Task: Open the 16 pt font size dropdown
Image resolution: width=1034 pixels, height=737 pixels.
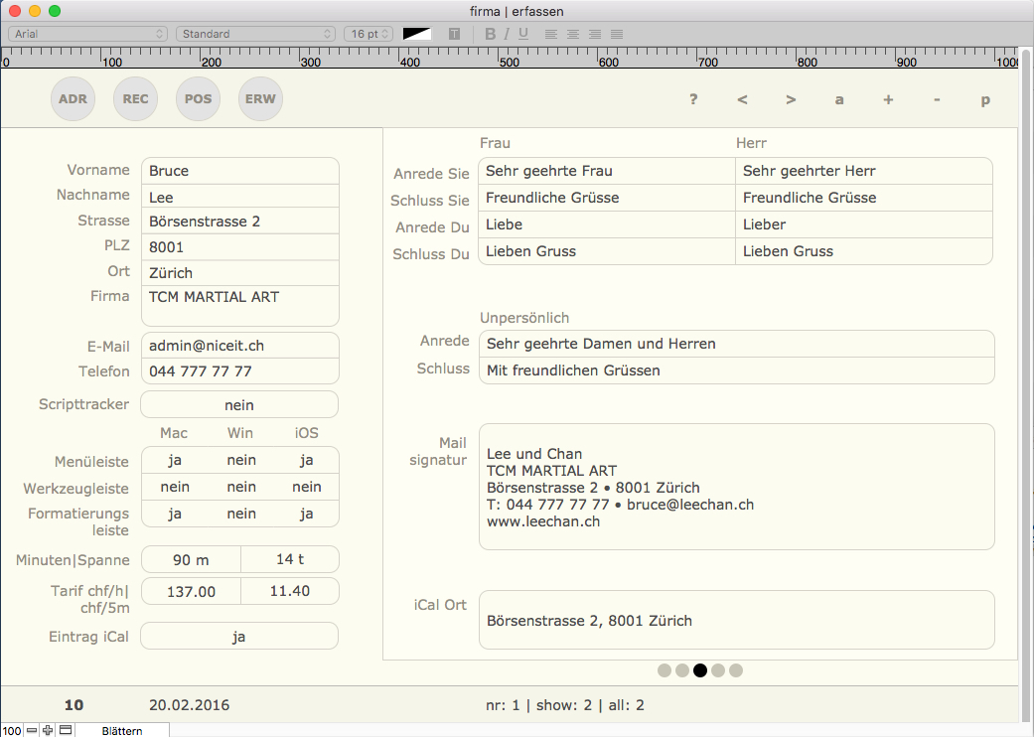Action: [368, 34]
